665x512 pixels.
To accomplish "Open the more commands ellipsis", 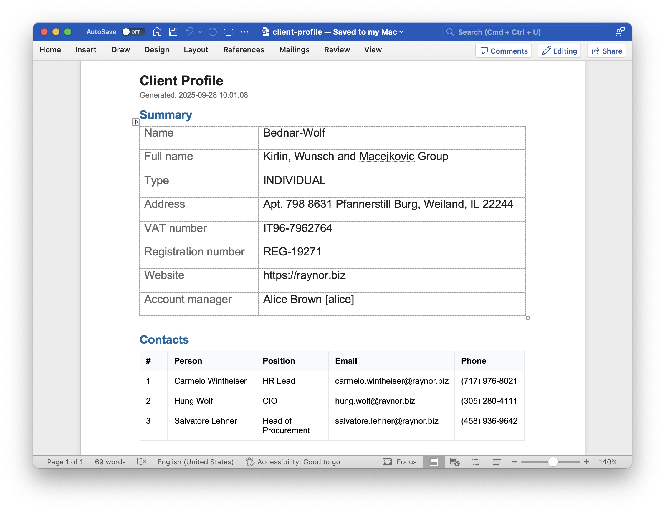I will [244, 32].
